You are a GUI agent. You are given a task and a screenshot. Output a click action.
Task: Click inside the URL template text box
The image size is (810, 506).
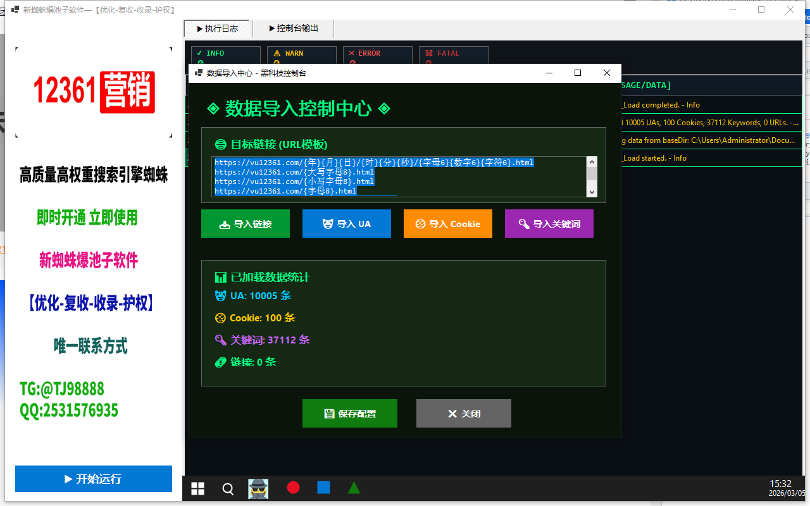tap(399, 176)
